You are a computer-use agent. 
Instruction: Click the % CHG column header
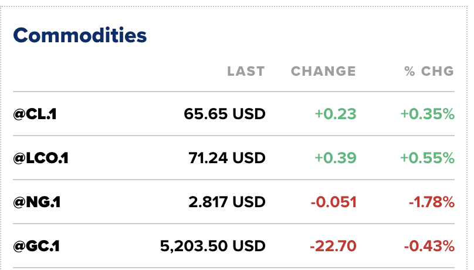[x=429, y=72]
